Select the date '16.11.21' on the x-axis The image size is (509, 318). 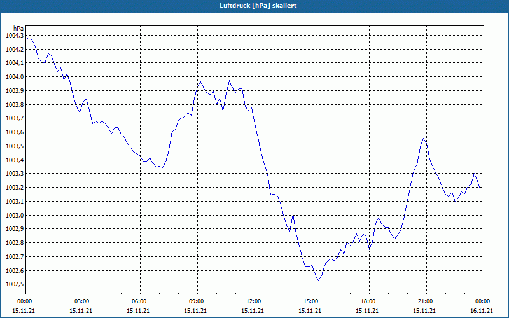coord(482,311)
